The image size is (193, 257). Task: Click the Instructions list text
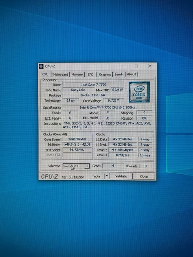[x=107, y=125]
